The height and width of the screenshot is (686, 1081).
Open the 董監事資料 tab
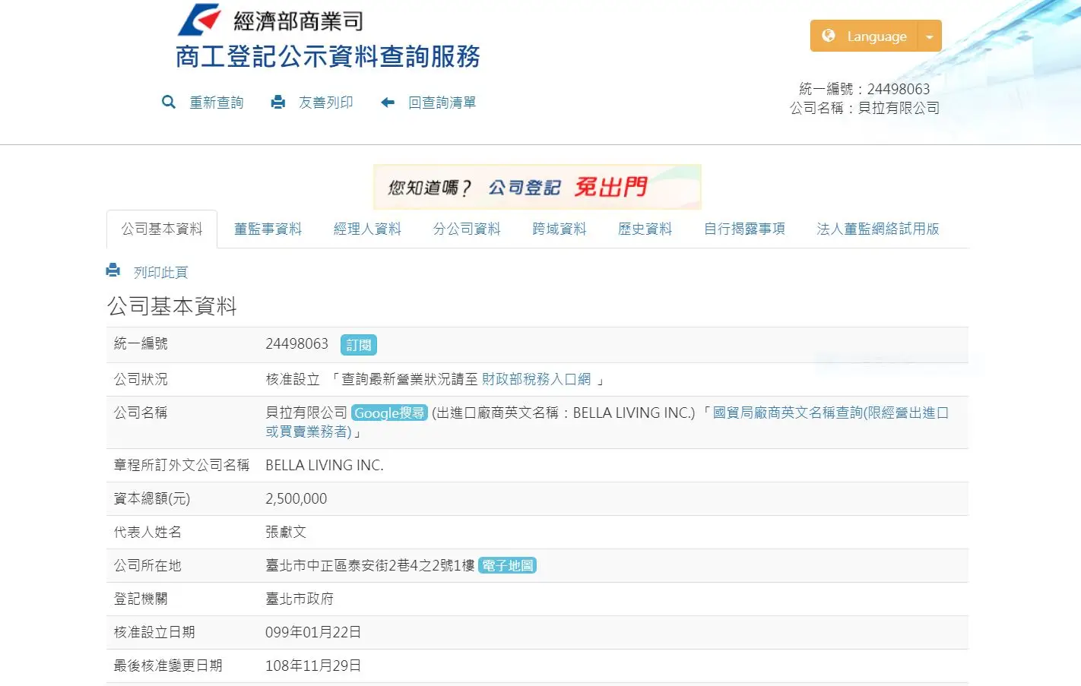pyautogui.click(x=268, y=229)
